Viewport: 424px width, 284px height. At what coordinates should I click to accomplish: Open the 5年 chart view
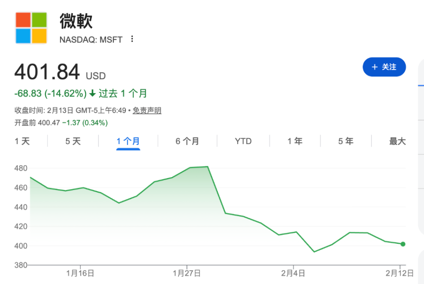pos(345,141)
